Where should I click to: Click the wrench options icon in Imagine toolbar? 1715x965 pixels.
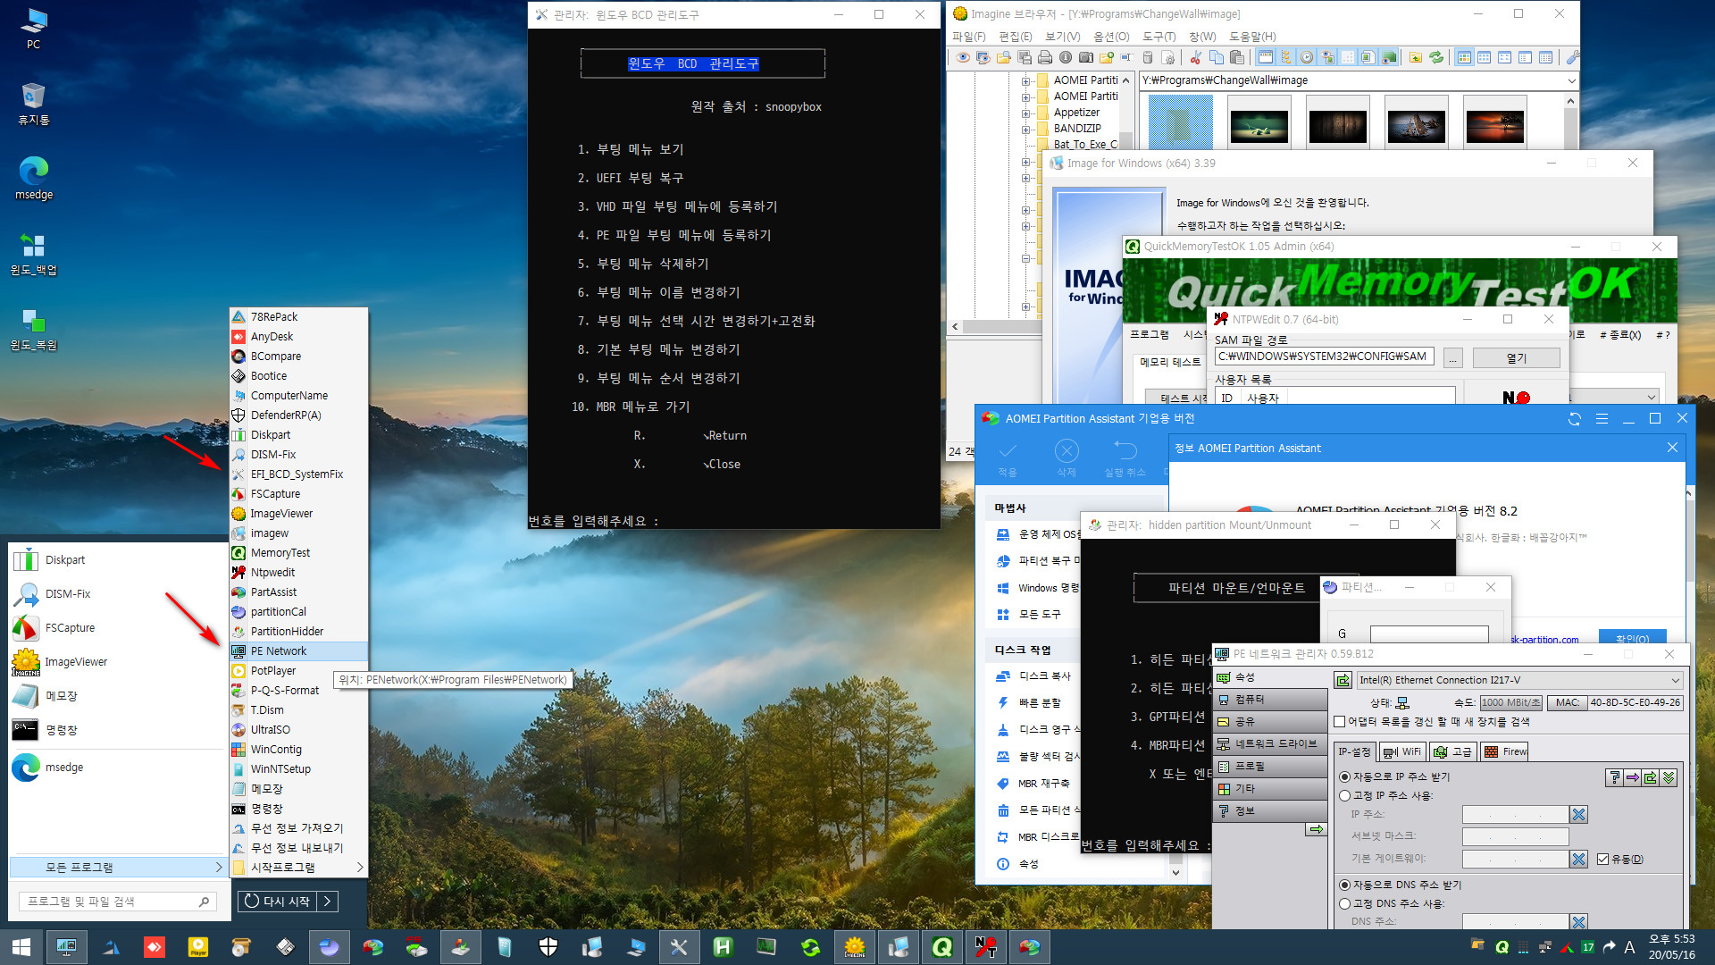click(1571, 57)
